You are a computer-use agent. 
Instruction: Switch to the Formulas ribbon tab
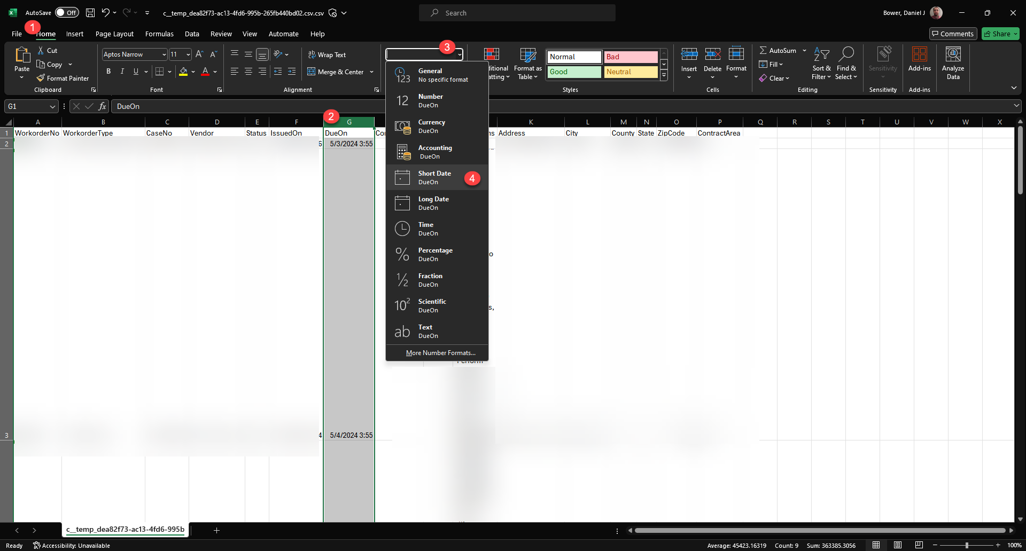click(159, 34)
